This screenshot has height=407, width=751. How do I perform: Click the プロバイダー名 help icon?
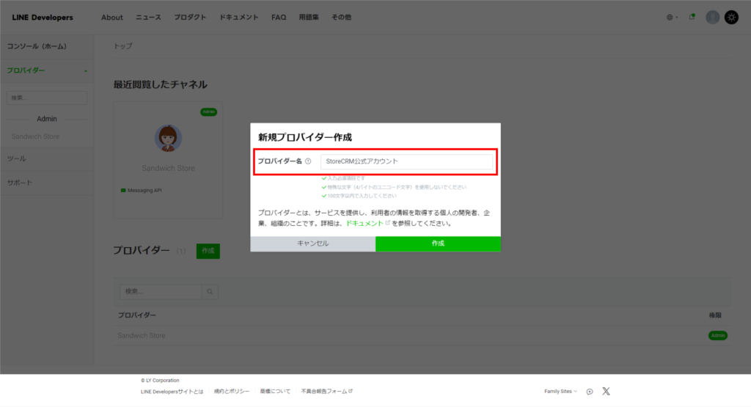point(308,161)
